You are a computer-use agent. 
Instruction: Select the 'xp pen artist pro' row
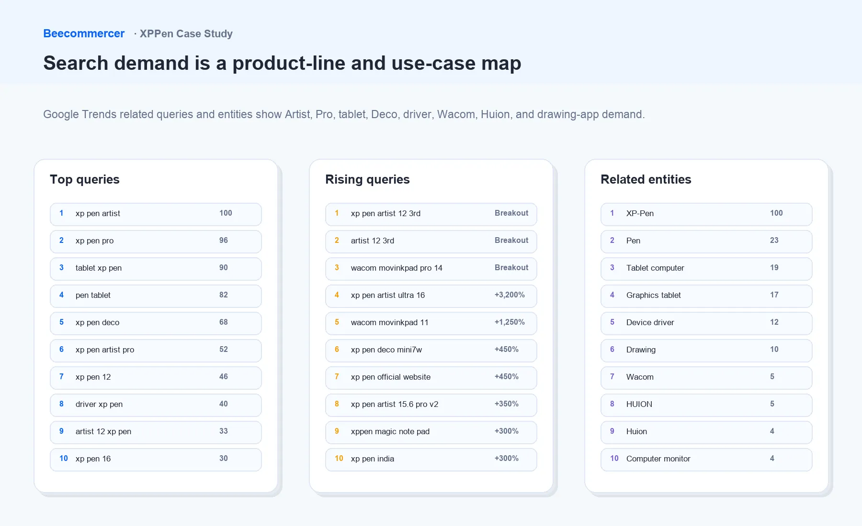156,351
